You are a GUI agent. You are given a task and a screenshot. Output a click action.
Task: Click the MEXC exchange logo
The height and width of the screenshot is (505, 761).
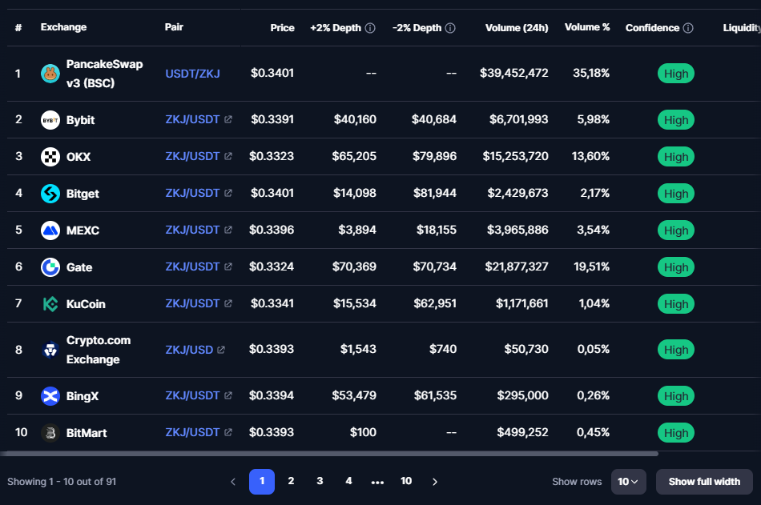[x=50, y=230]
